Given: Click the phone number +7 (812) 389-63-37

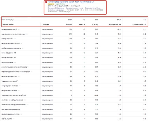Looking at the screenshot, I should coord(72,10).
